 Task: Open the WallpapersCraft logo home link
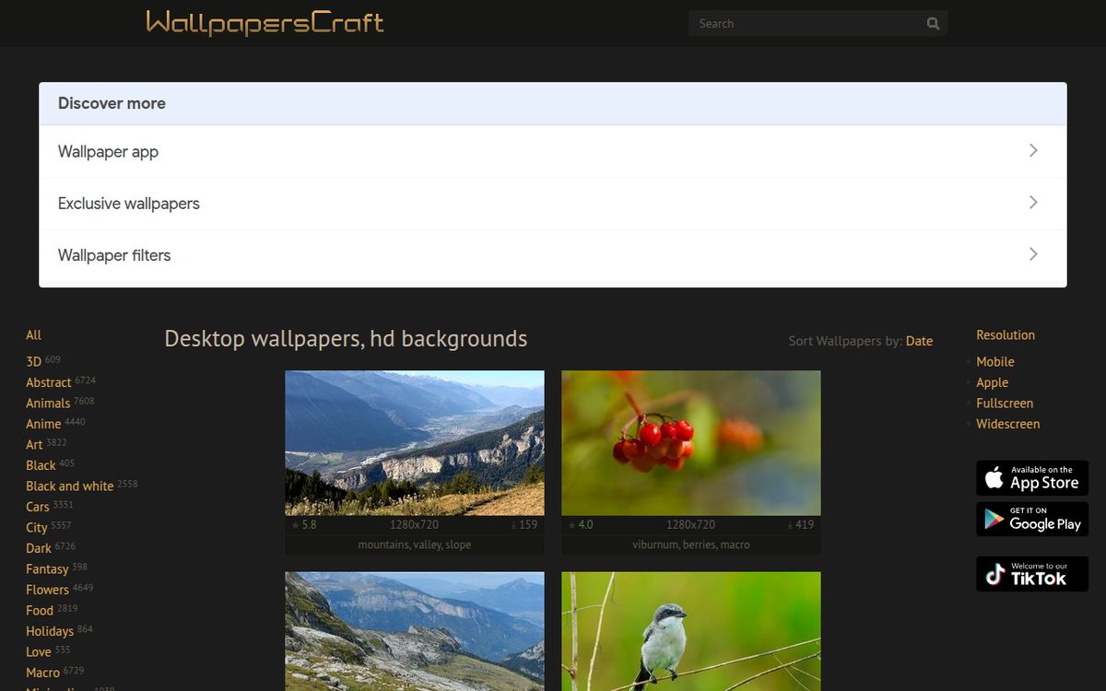click(265, 23)
